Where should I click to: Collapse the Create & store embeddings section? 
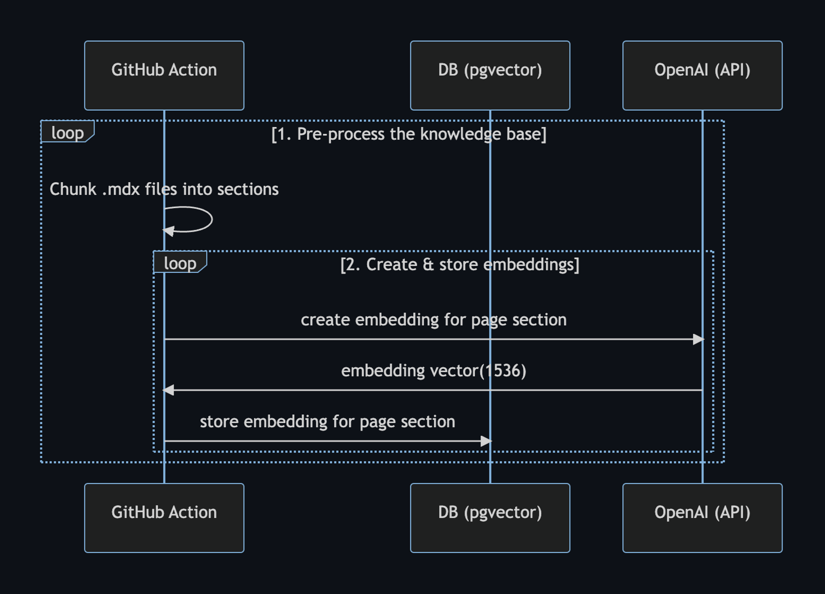pos(460,264)
